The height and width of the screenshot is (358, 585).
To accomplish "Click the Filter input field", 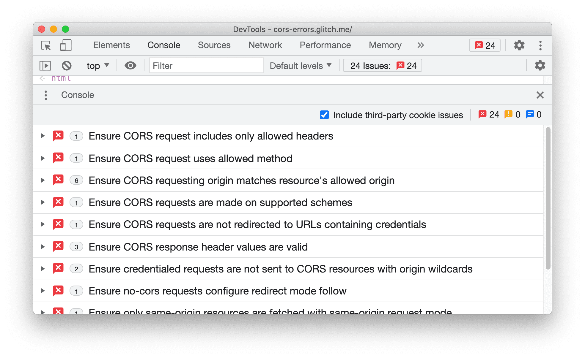I will coord(205,65).
